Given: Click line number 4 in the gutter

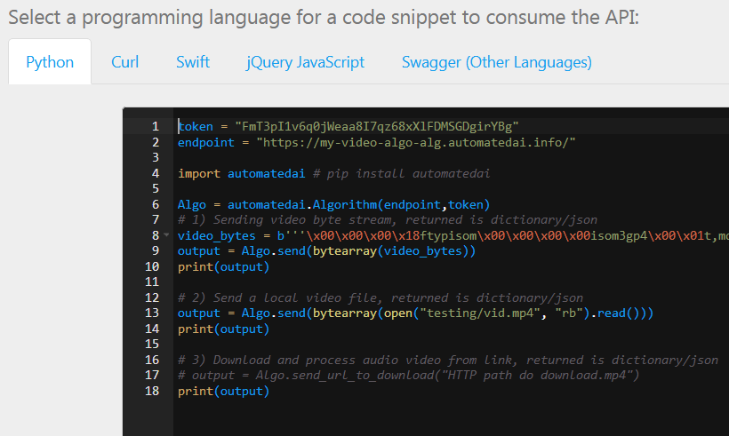Looking at the screenshot, I should [156, 173].
